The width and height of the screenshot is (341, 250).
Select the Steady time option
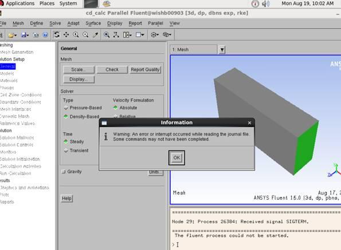[x=74, y=142]
